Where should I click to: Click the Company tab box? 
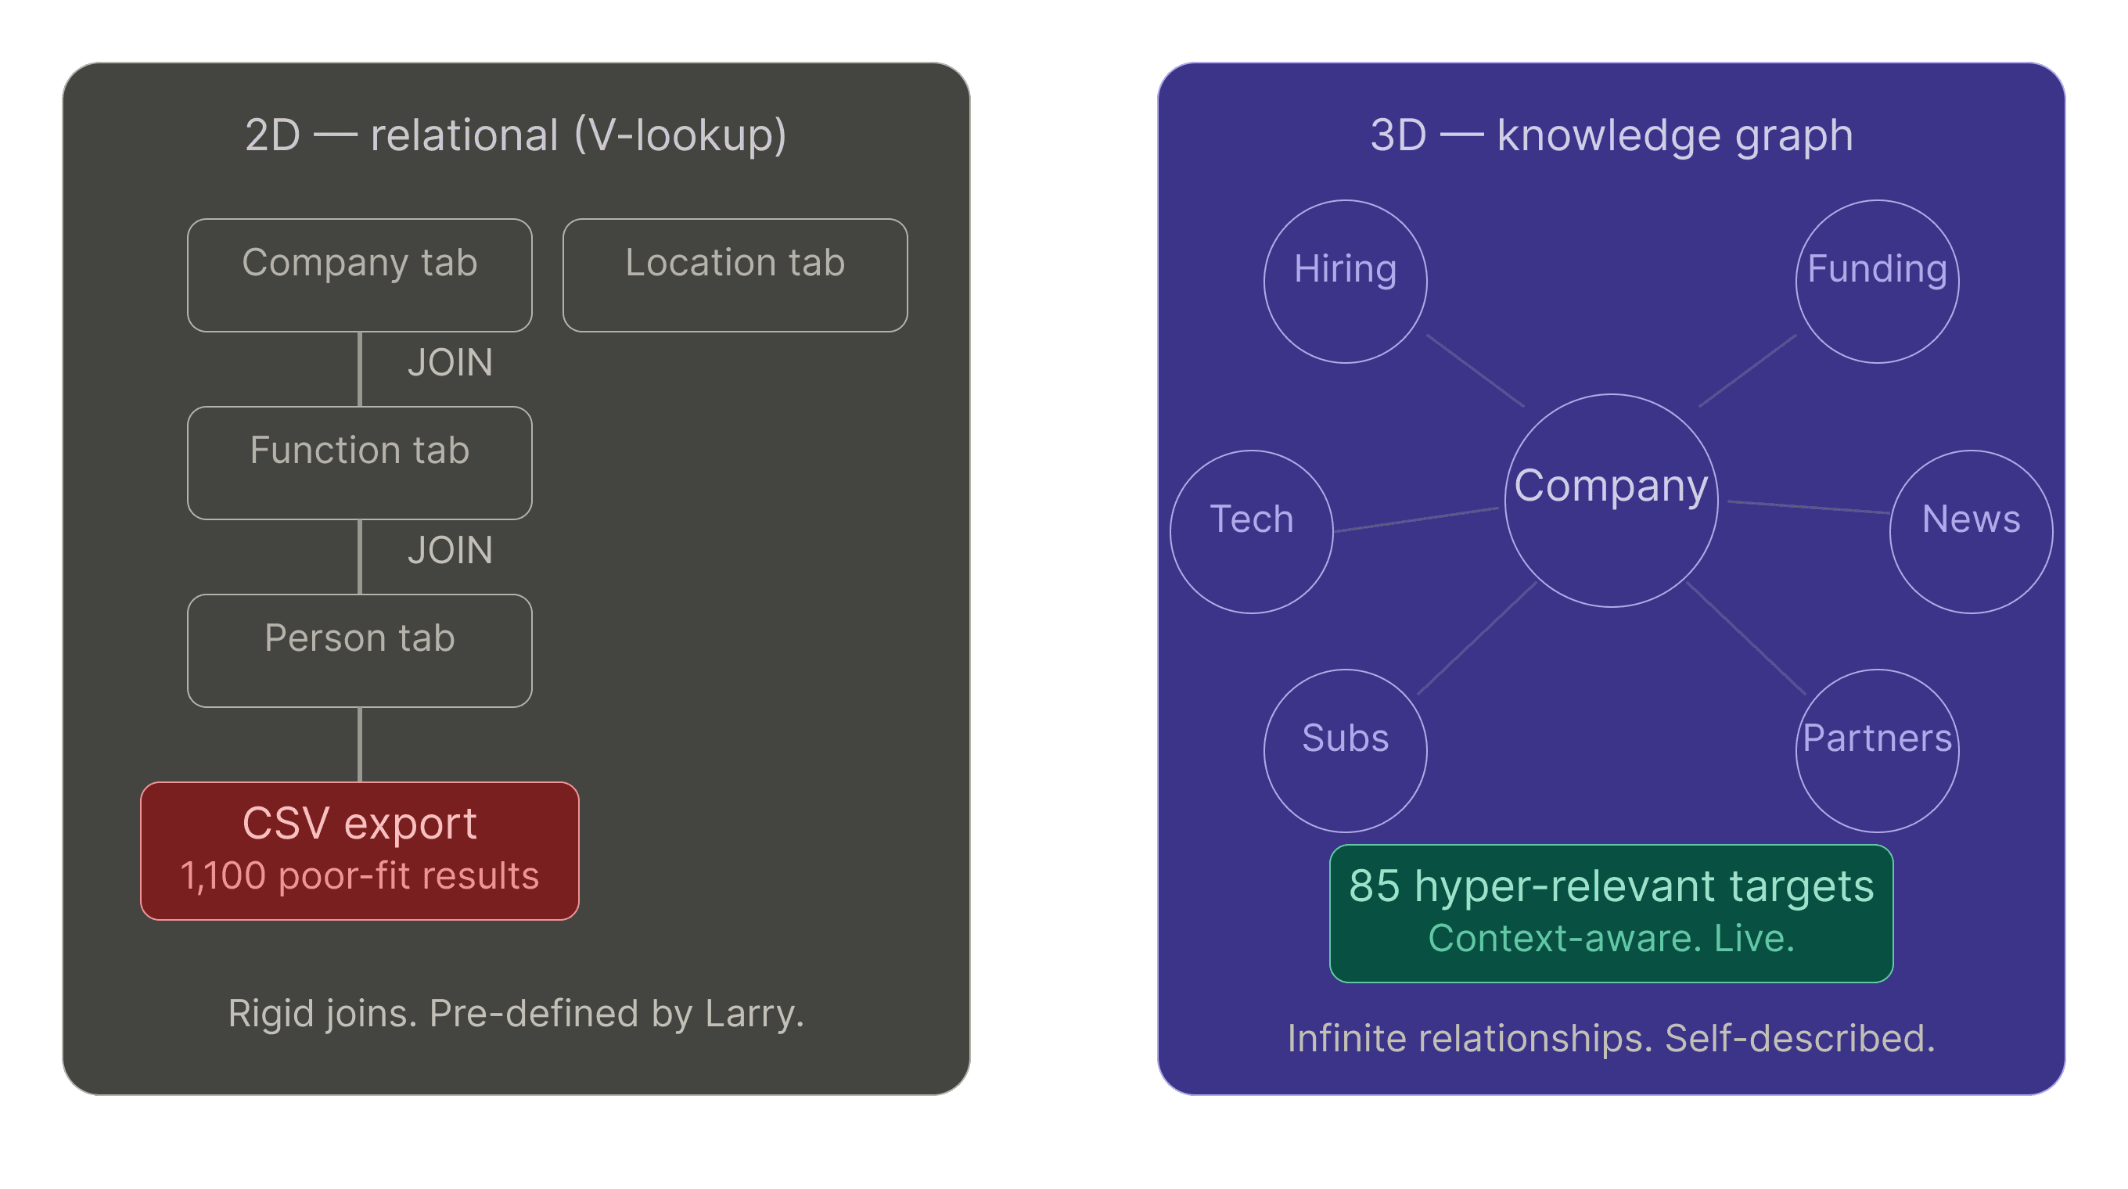tap(359, 275)
